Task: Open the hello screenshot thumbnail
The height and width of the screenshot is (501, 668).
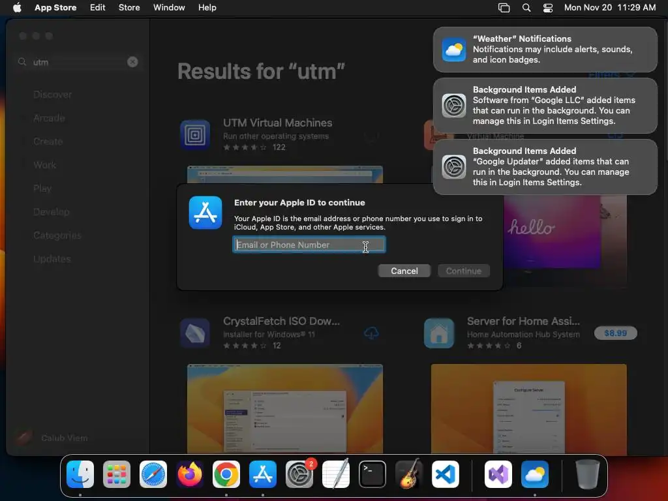Action: tap(565, 241)
